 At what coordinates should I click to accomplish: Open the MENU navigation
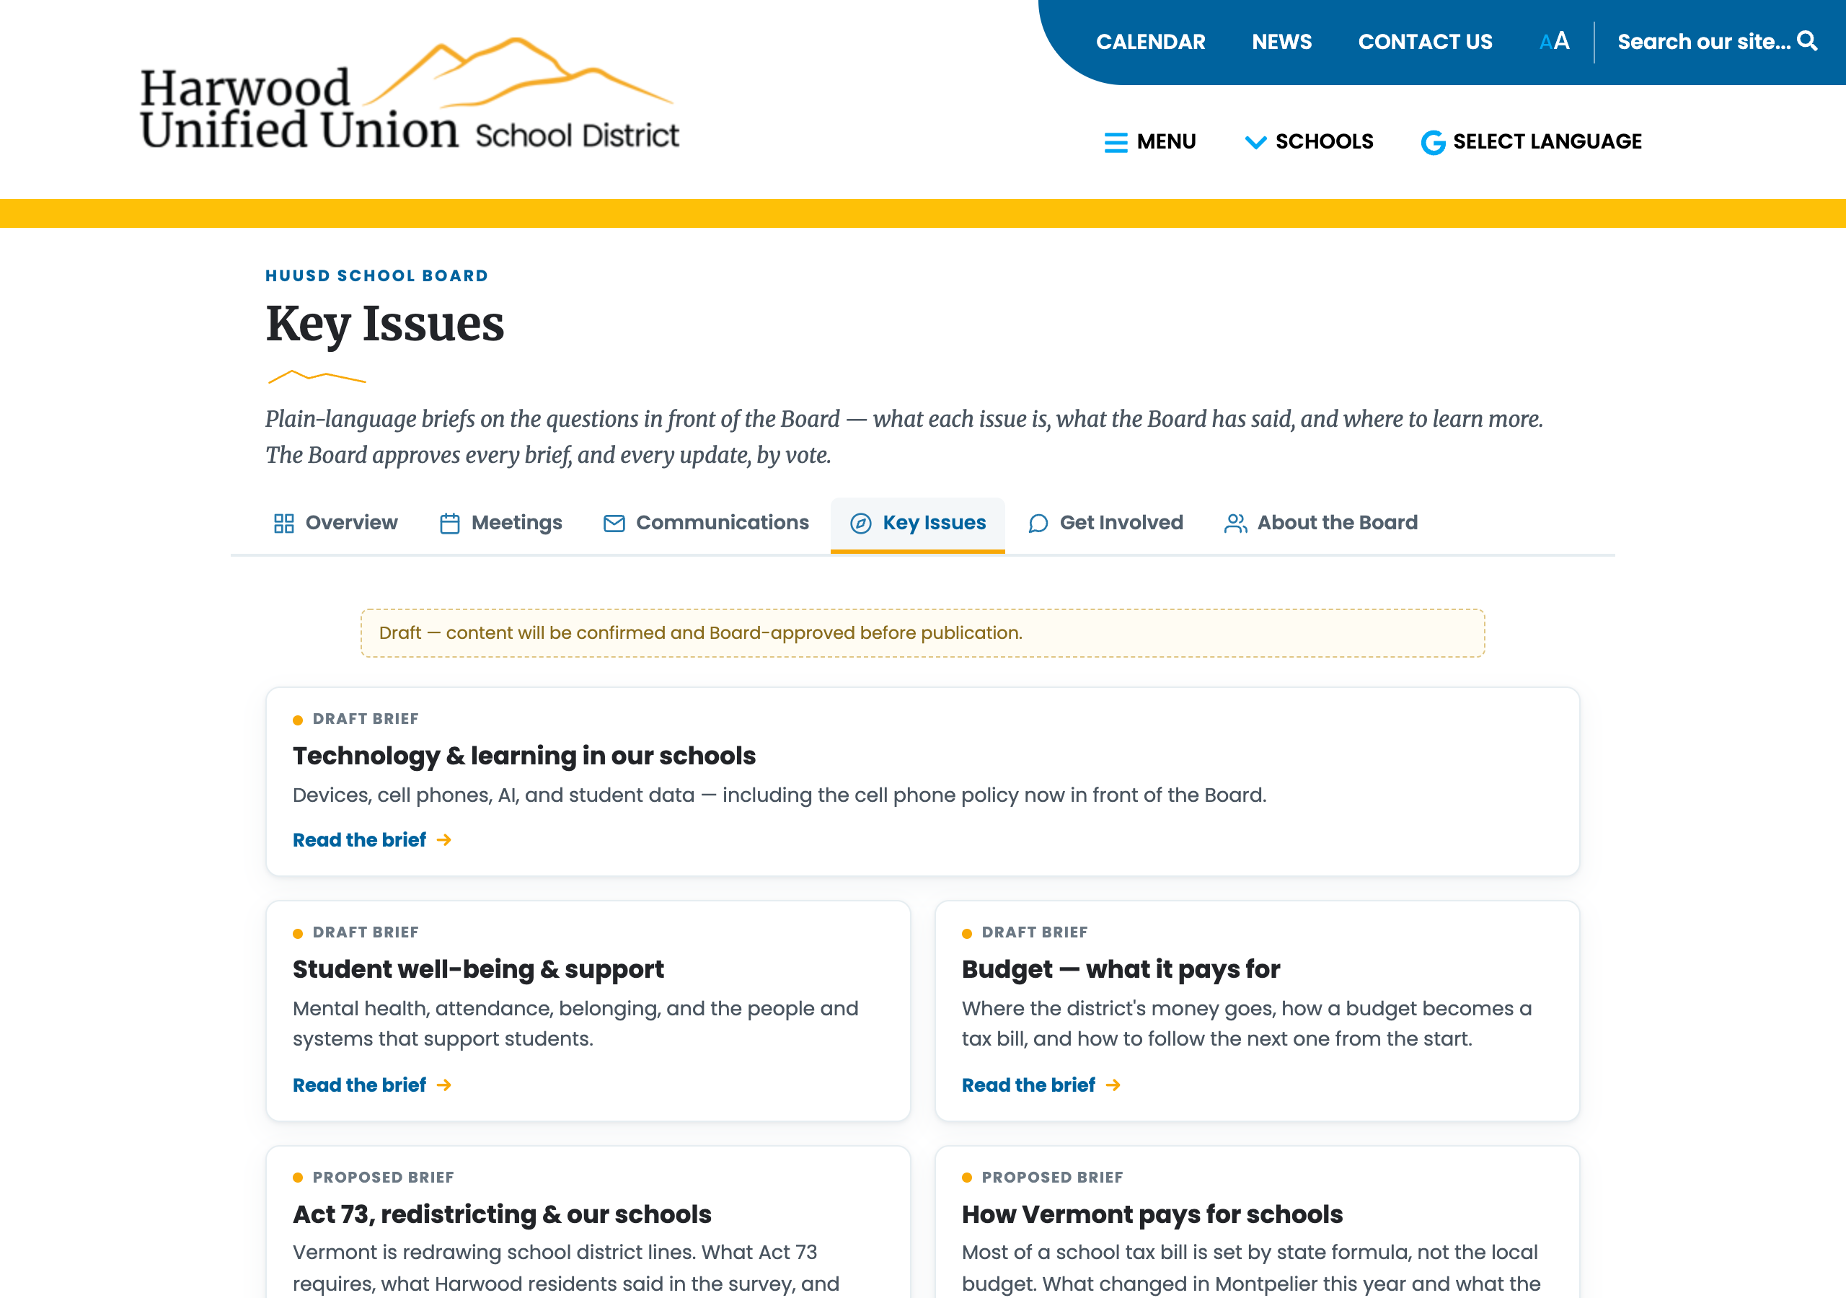pyautogui.click(x=1151, y=141)
